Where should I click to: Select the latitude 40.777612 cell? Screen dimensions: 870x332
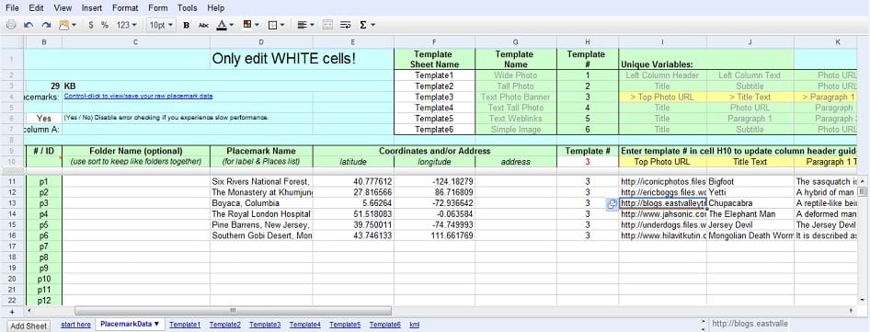pyautogui.click(x=353, y=182)
